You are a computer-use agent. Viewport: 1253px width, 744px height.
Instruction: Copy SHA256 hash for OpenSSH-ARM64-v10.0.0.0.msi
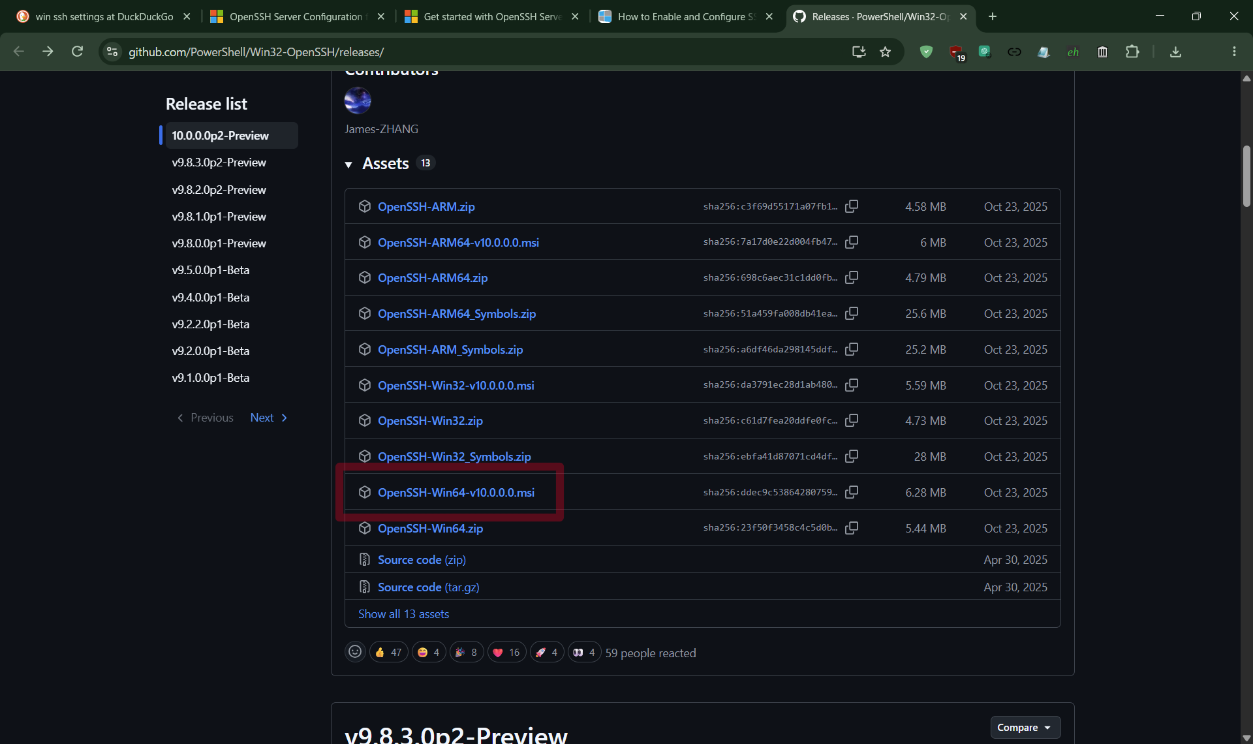pyautogui.click(x=852, y=242)
